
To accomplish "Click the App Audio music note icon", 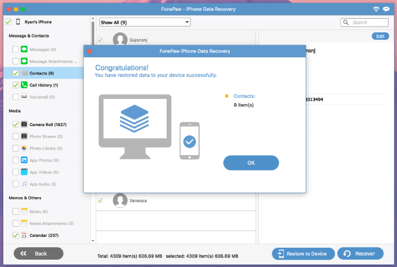I will click(x=24, y=184).
